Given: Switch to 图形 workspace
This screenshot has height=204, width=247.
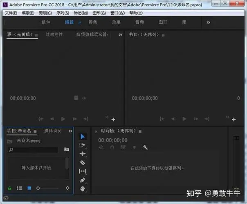Looking at the screenshot, I should click(x=163, y=22).
